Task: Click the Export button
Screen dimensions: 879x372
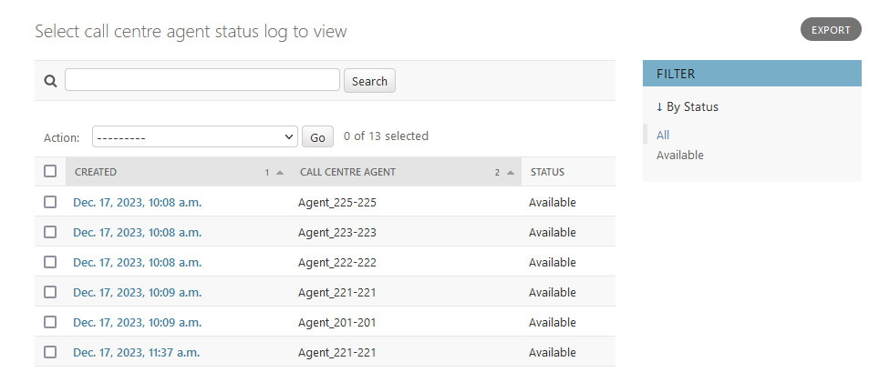Action: [x=830, y=30]
